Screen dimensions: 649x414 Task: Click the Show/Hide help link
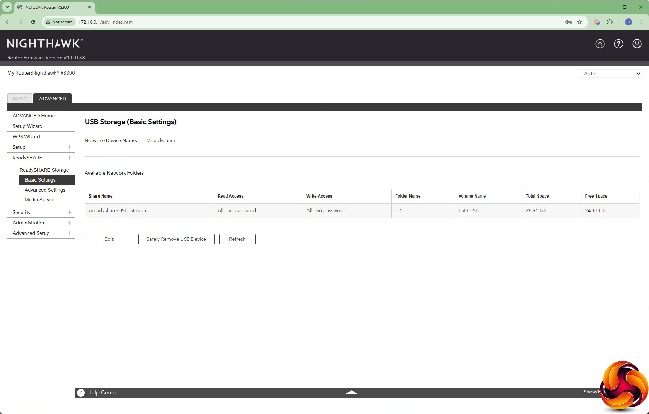click(592, 392)
